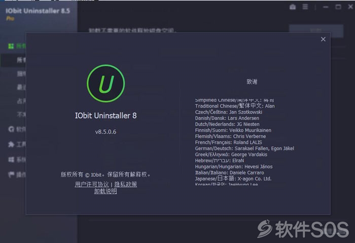Select the Dutch/Nederlands: JG Niesten line
This screenshot has height=243, width=355.
pyautogui.click(x=227, y=124)
